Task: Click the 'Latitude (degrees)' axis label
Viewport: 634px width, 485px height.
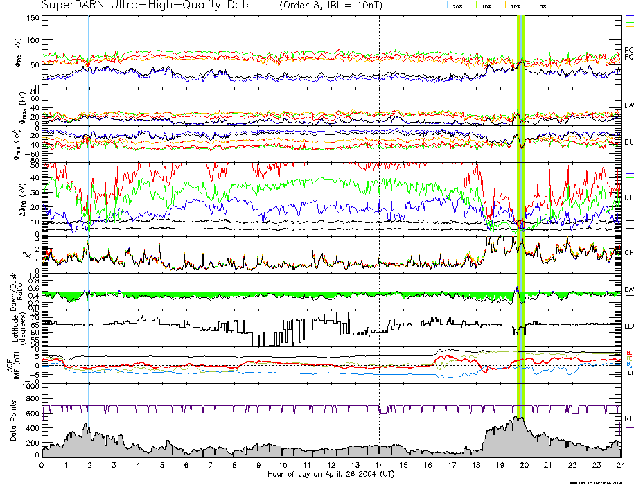Action: point(19,329)
